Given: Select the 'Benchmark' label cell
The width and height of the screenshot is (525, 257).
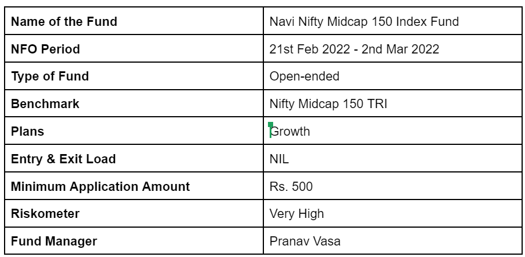Looking at the screenshot, I should coord(134,103).
